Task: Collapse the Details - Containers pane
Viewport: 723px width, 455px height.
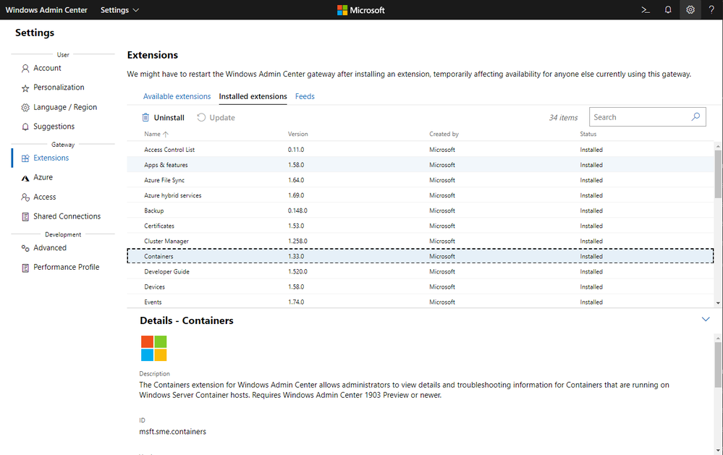Action: tap(706, 319)
